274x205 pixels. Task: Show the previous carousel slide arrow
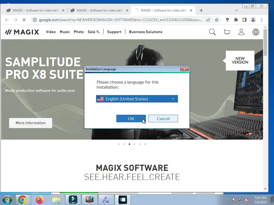click(x=6, y=88)
